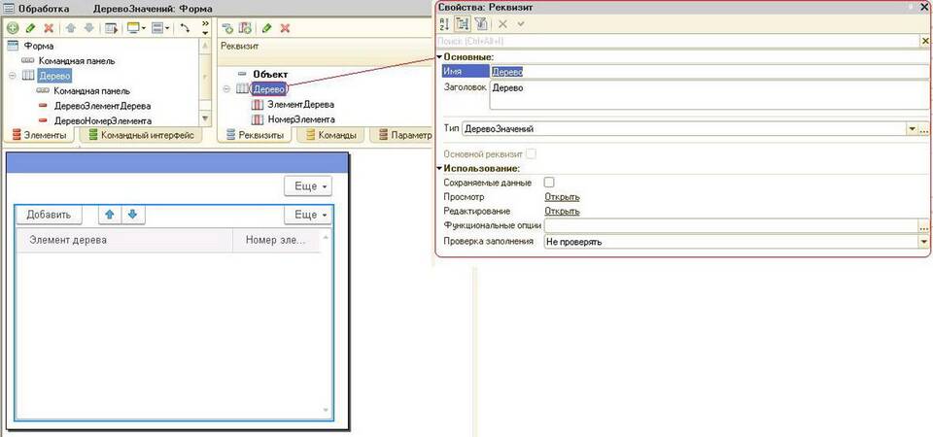Click the form check icon in elements toolbar
The width and height of the screenshot is (933, 437).
coord(111,28)
